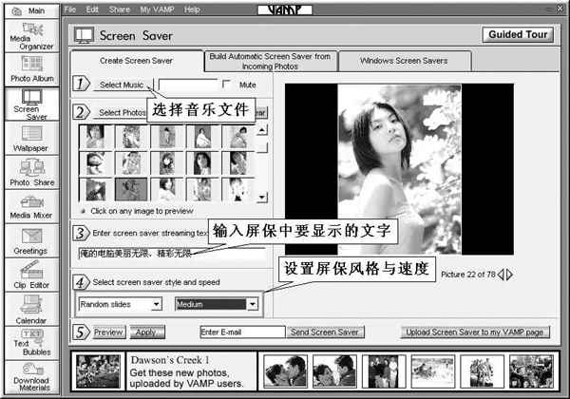Click the music file name field
Viewport: 570px width, 399px height.
pyautogui.click(x=188, y=85)
